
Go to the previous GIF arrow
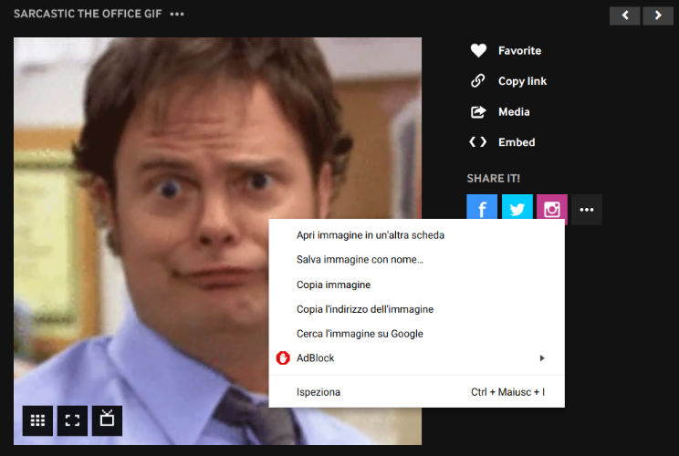tap(625, 16)
